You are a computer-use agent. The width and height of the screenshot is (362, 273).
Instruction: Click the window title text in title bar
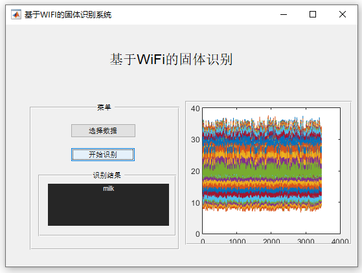68,15
